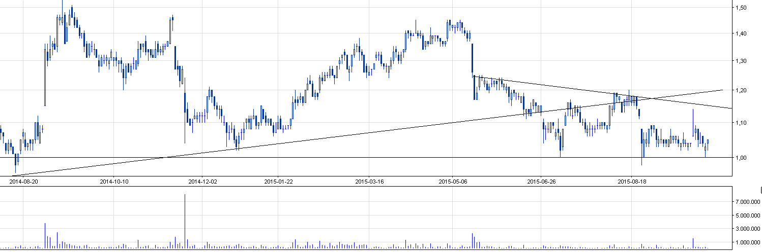Viewport: 762px width, 252px height.
Task: Click the 2014-08-20 date label
Action: click(x=24, y=181)
